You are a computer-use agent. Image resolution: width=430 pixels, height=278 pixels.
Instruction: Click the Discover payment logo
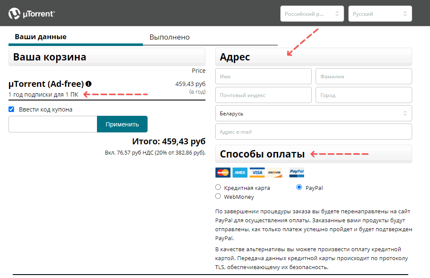274,172
